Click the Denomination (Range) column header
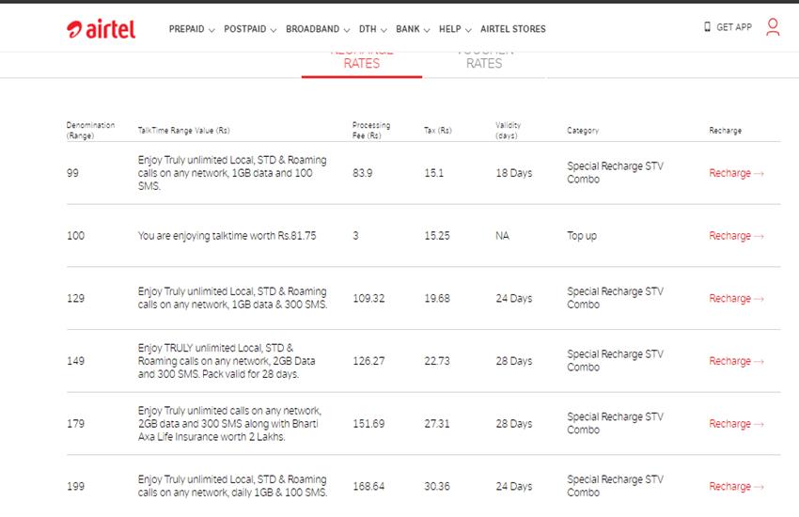799x517 pixels. click(x=90, y=131)
